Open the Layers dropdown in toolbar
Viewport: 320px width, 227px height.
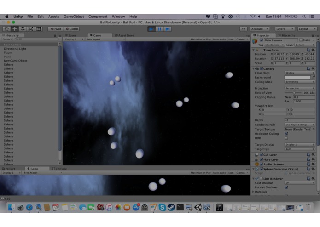[285, 29]
